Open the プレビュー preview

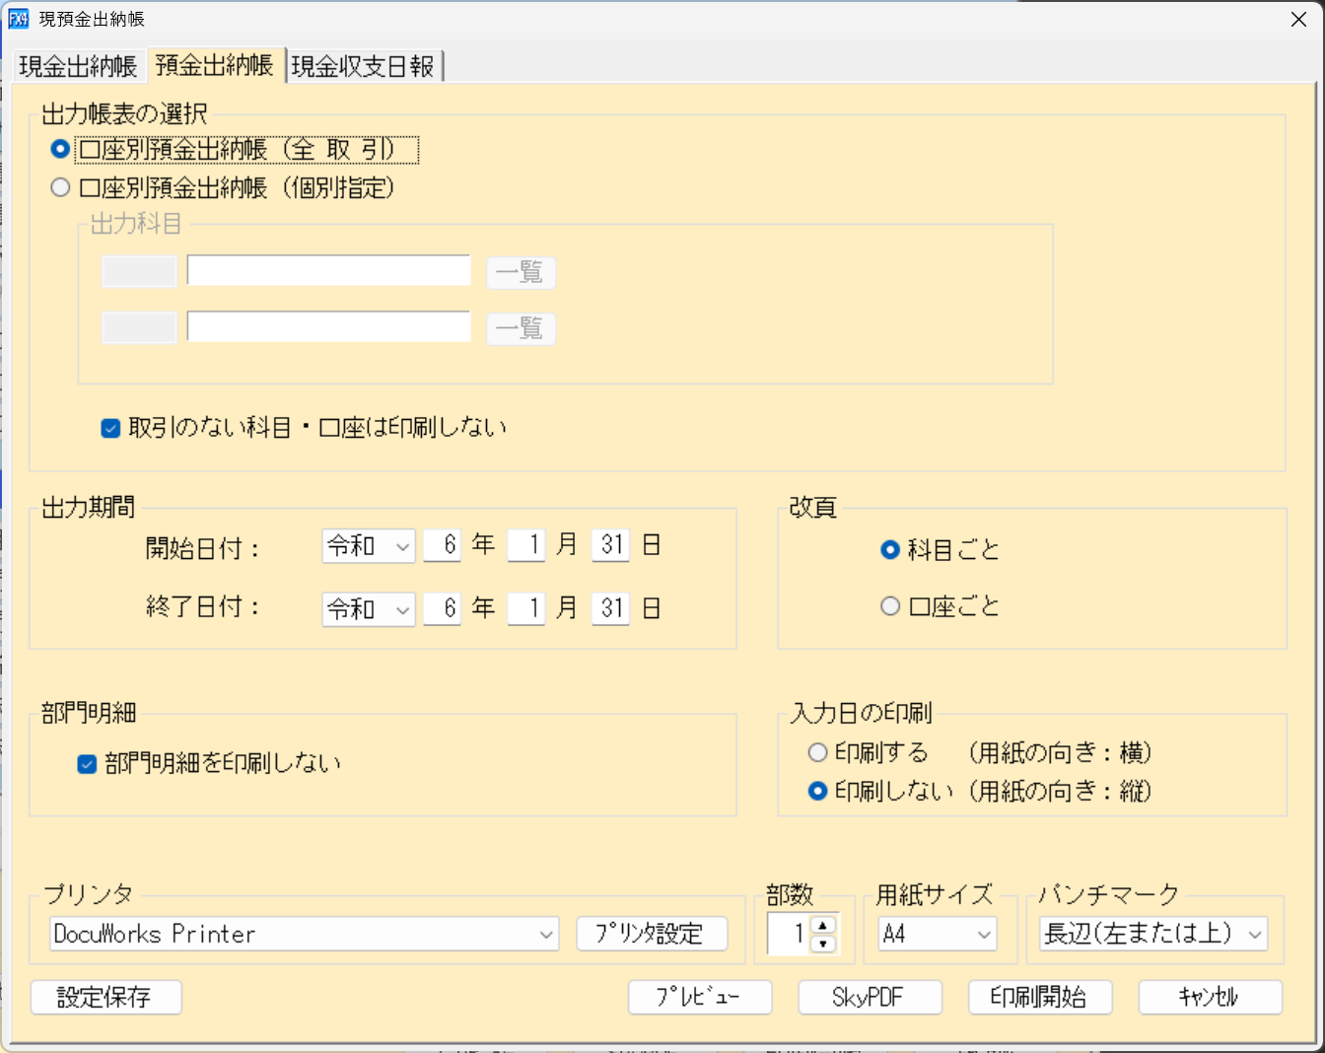700,997
